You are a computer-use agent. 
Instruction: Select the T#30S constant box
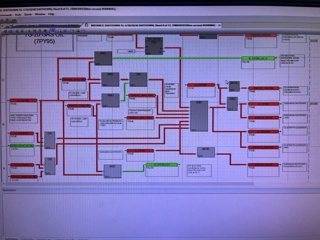click(126, 51)
